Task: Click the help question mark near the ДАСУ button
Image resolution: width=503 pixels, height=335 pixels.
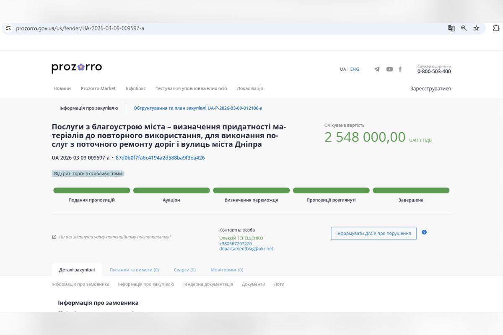Action: (424, 232)
